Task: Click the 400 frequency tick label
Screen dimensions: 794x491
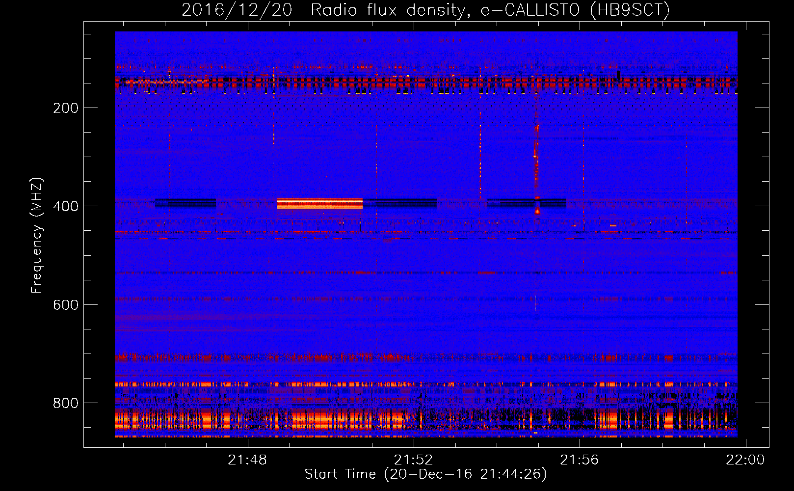Action: pyautogui.click(x=66, y=206)
